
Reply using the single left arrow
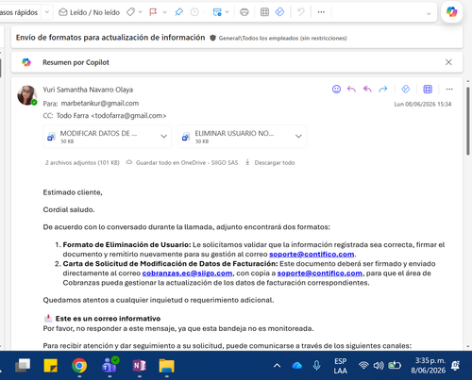coord(351,90)
